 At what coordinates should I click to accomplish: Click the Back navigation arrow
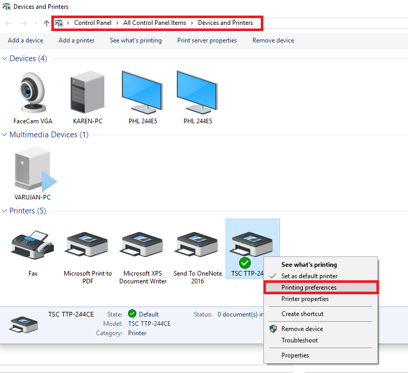coord(9,23)
